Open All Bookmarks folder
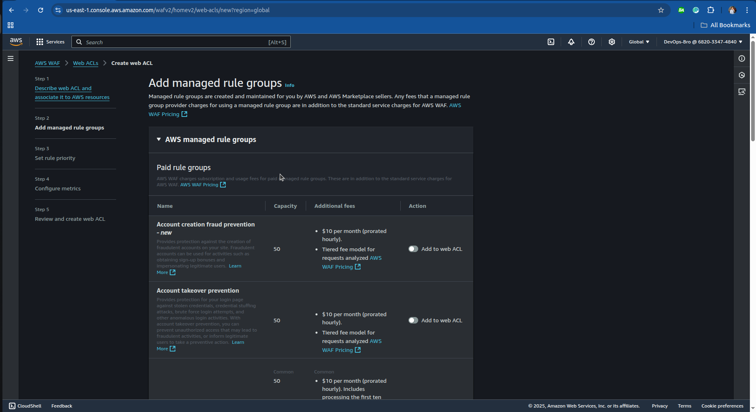Viewport: 756px width, 412px height. click(726, 25)
